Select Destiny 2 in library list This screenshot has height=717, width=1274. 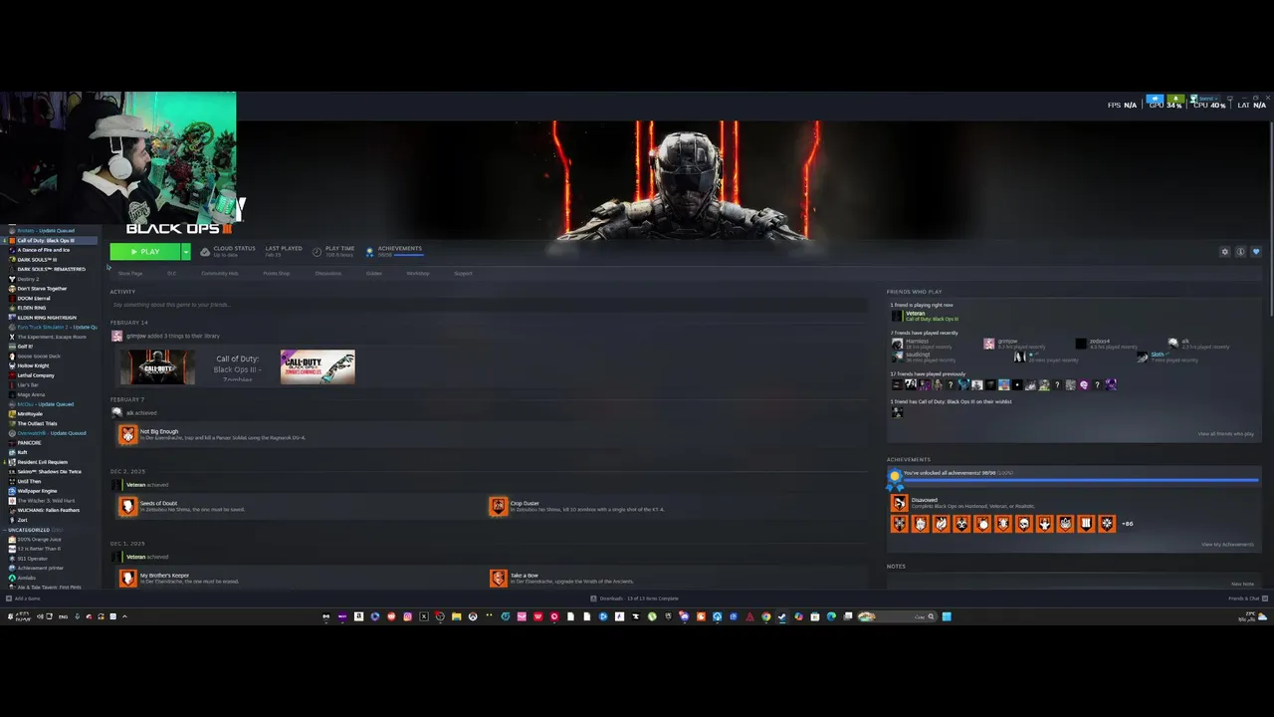click(x=29, y=279)
